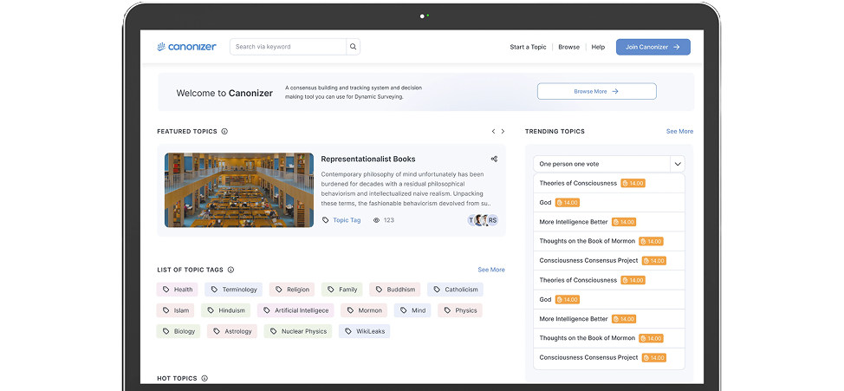Screen dimensions: 844x391
Task: Open the Representationalist Books library thumbnail
Action: pos(238,191)
